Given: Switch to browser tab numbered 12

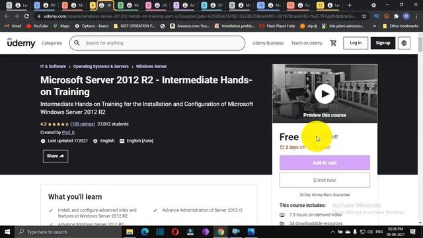Looking at the screenshot, I should click(x=328, y=5).
